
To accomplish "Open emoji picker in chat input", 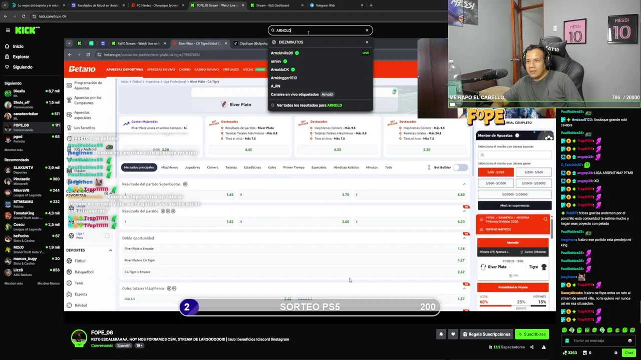I will click(630, 340).
